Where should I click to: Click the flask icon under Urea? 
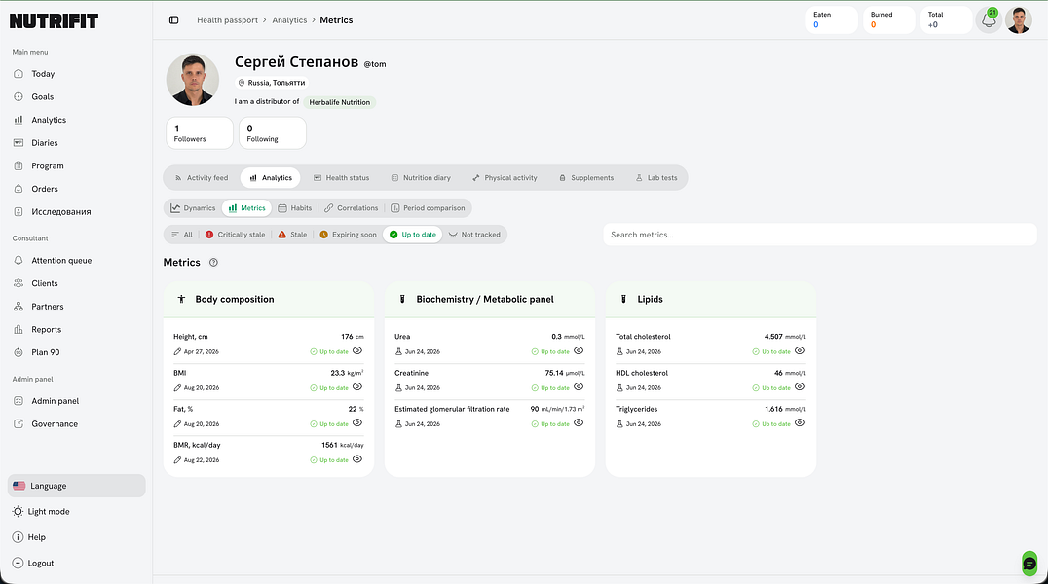398,351
